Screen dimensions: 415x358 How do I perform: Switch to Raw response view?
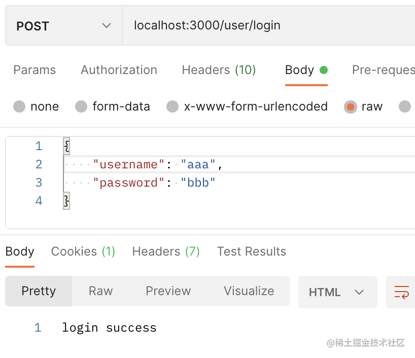100,291
